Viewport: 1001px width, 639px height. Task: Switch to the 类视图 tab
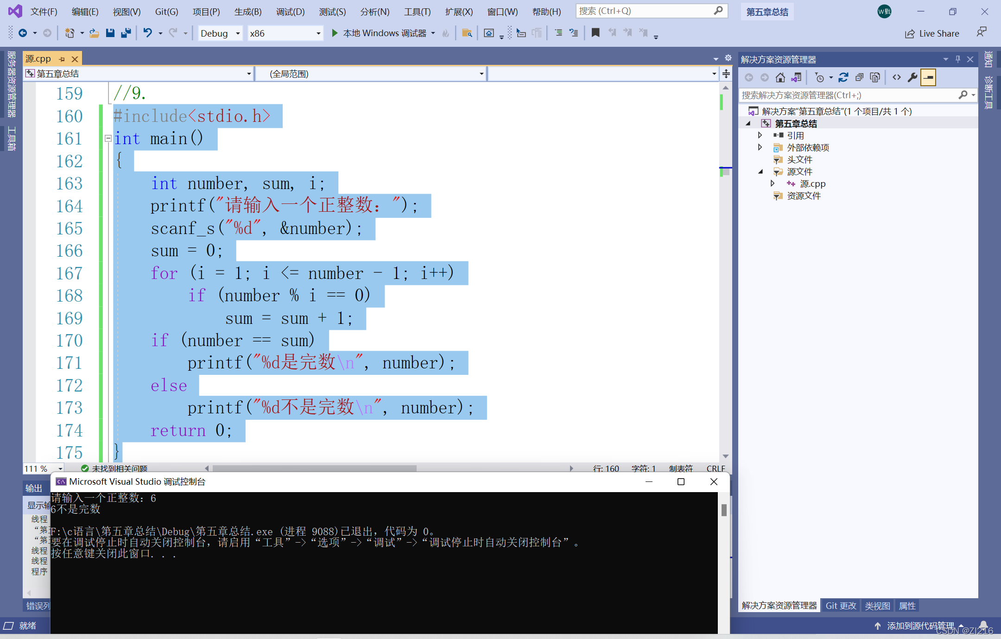(877, 606)
